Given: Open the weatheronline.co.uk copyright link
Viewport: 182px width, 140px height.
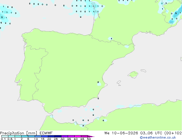Looking at the screenshot, I should click(x=158, y=137).
